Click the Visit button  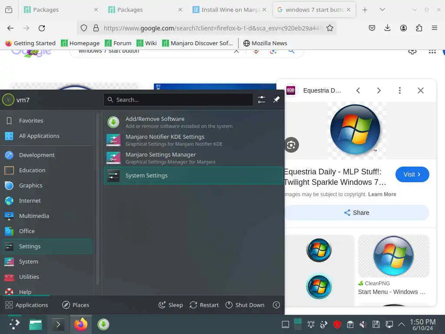[x=412, y=174]
